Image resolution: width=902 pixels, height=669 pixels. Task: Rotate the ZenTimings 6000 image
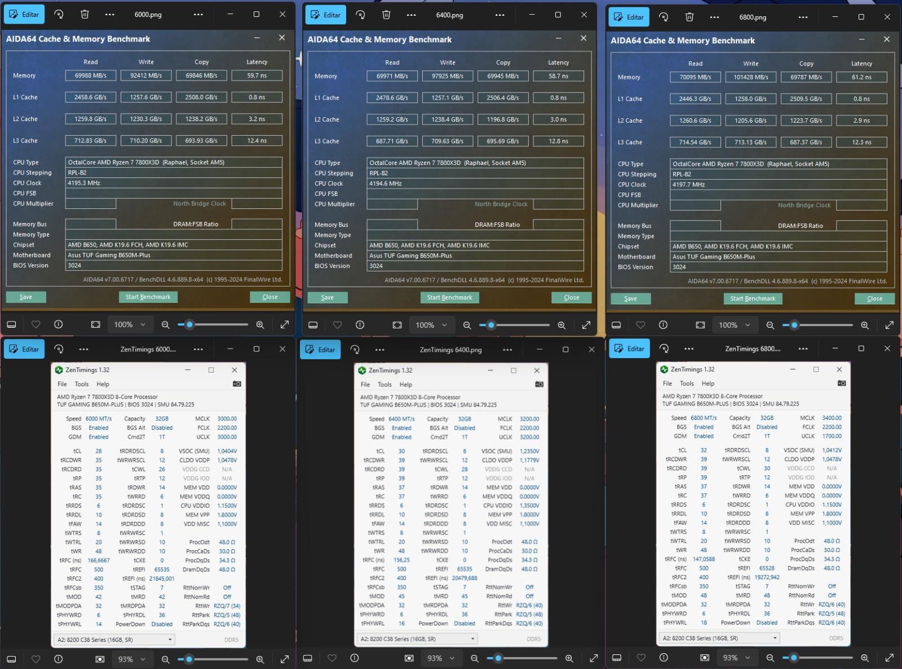[59, 349]
